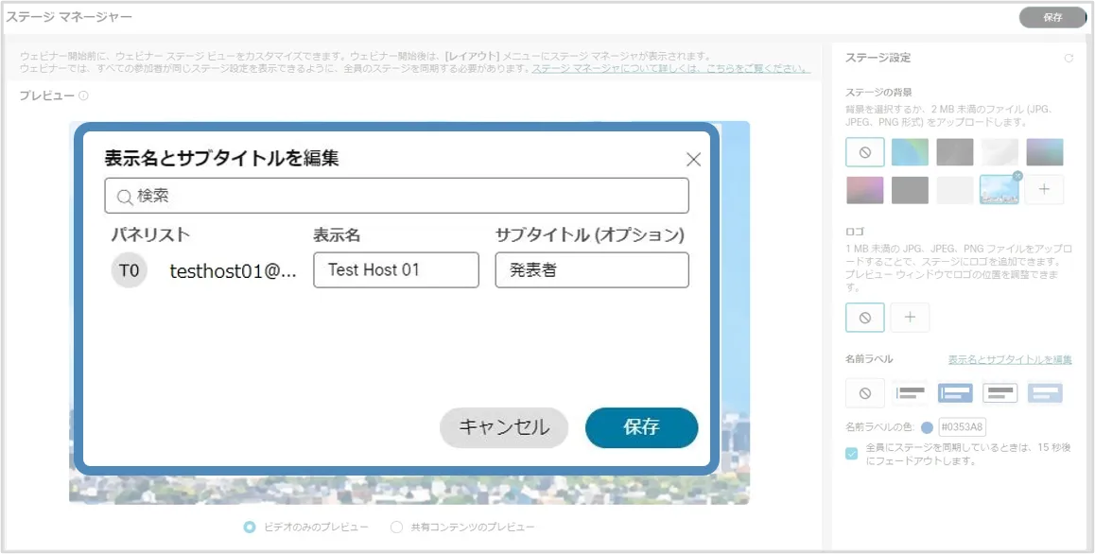Select ビデオのみのプレビュー radio button
The height and width of the screenshot is (554, 1095).
(250, 527)
